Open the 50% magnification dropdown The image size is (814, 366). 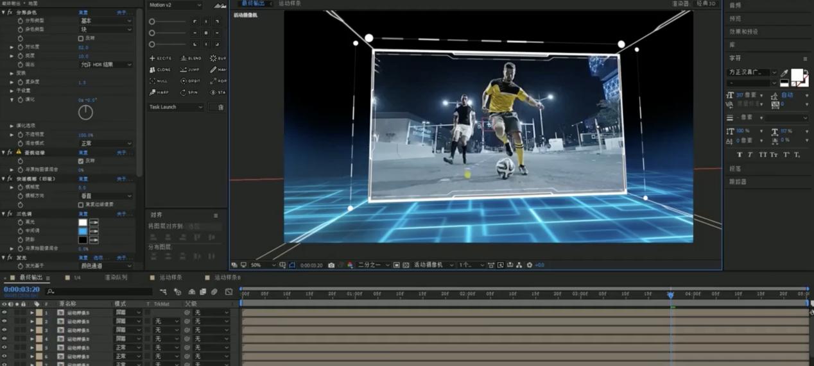point(263,265)
